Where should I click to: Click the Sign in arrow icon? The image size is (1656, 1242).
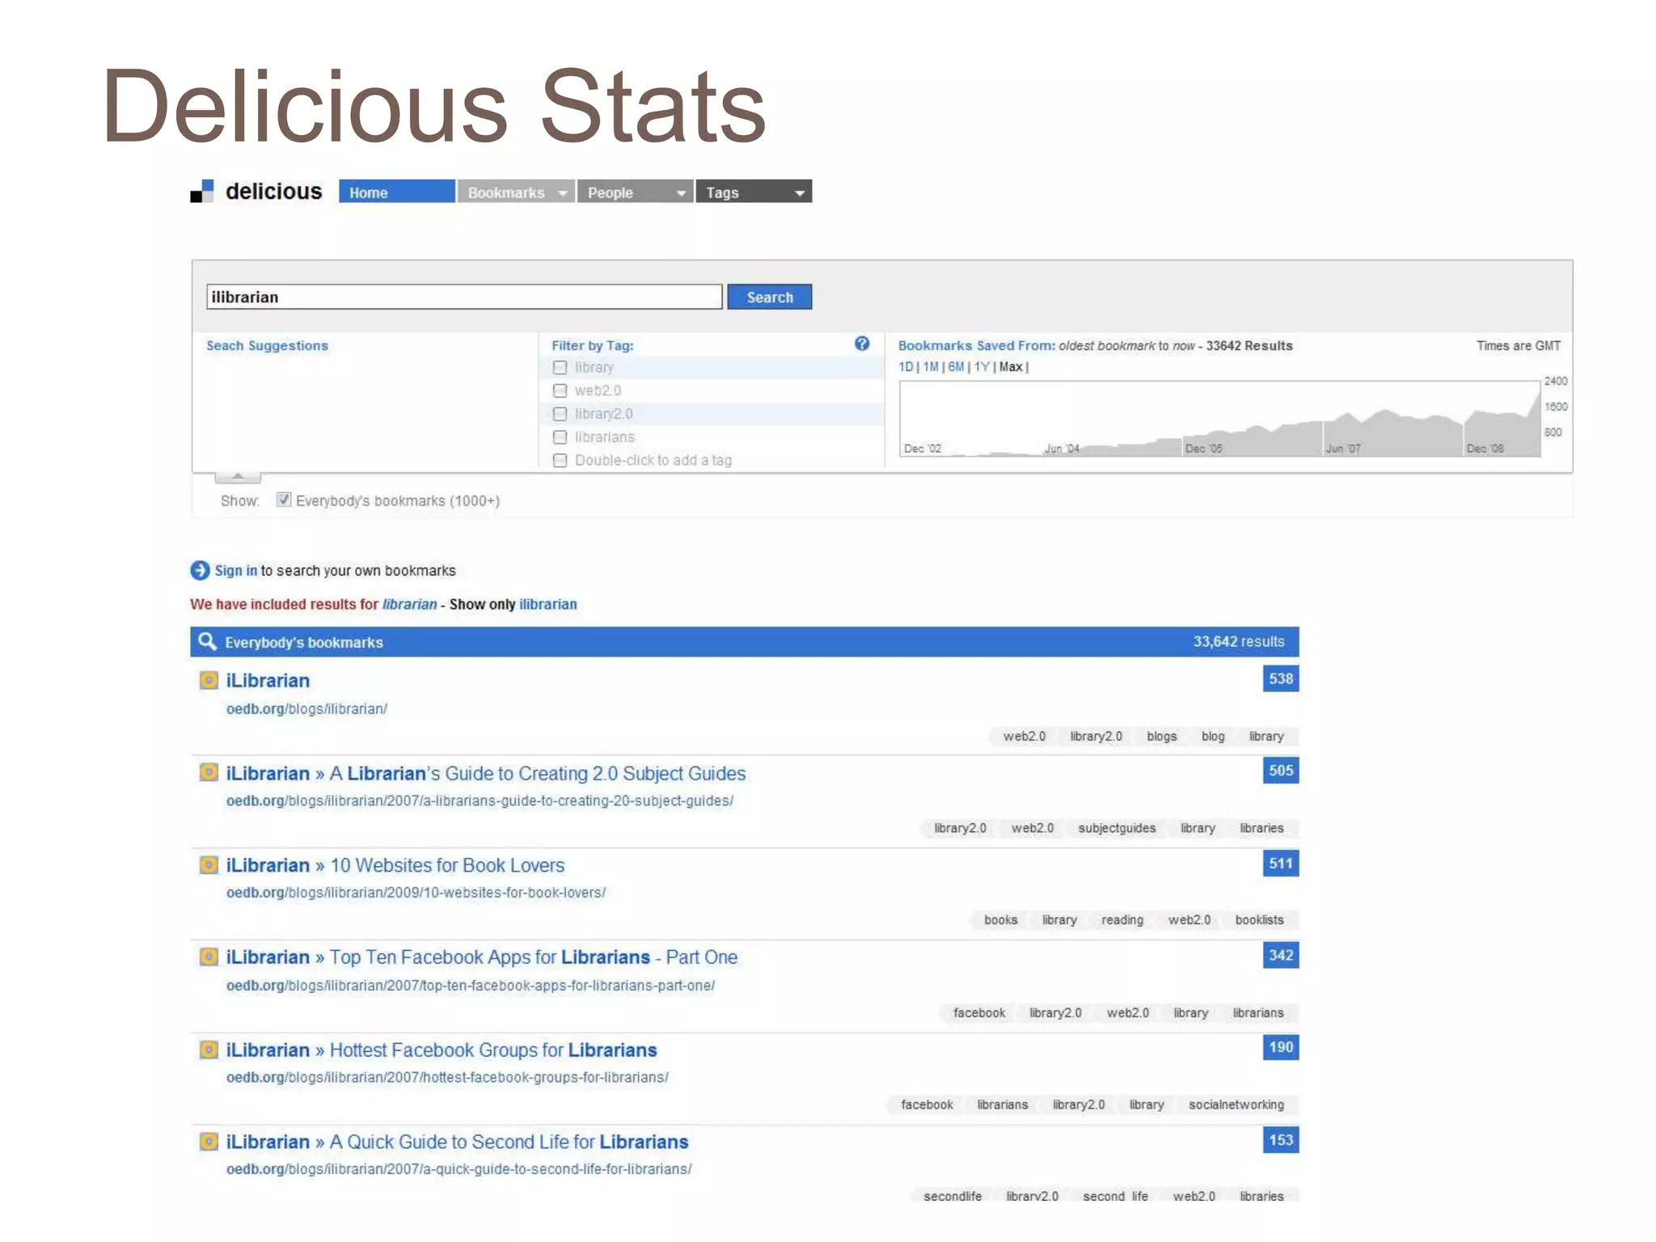[200, 570]
